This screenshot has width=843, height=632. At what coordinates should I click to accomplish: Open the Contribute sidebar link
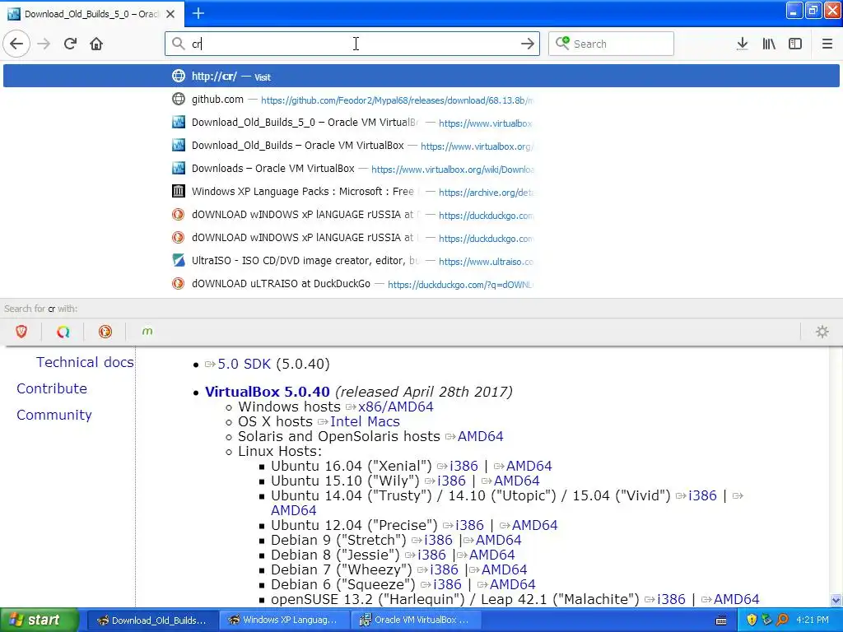point(52,388)
